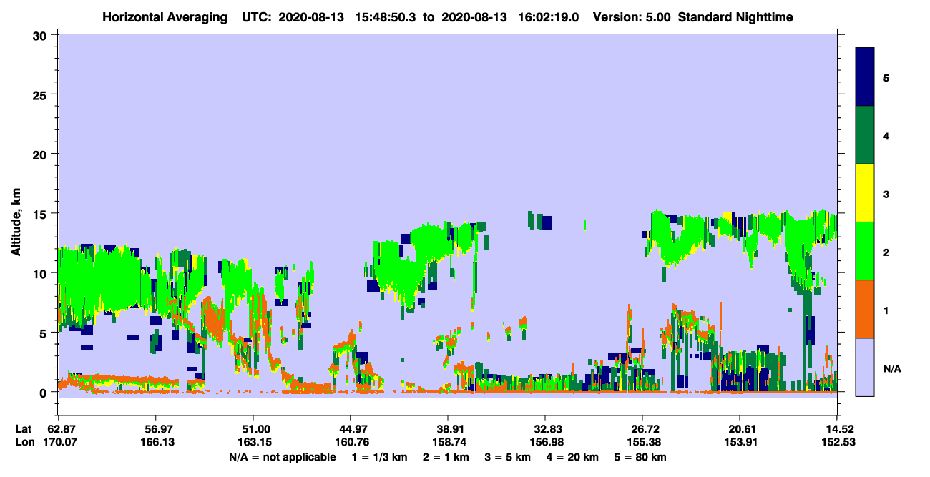This screenshot has height=477, width=930.
Task: Click the altitude tick label 30
Action: (41, 35)
